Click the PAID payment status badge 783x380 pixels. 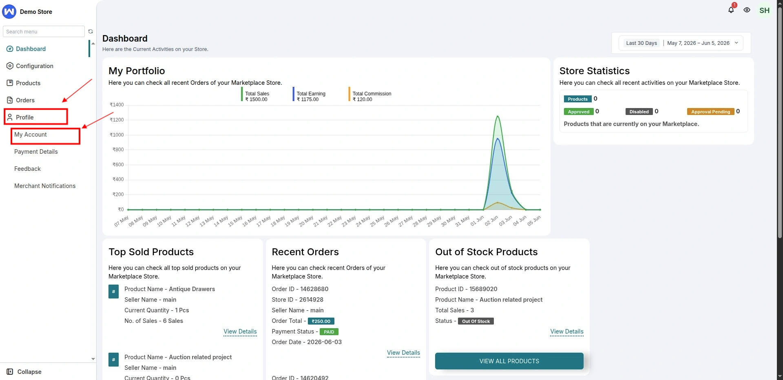[329, 332]
